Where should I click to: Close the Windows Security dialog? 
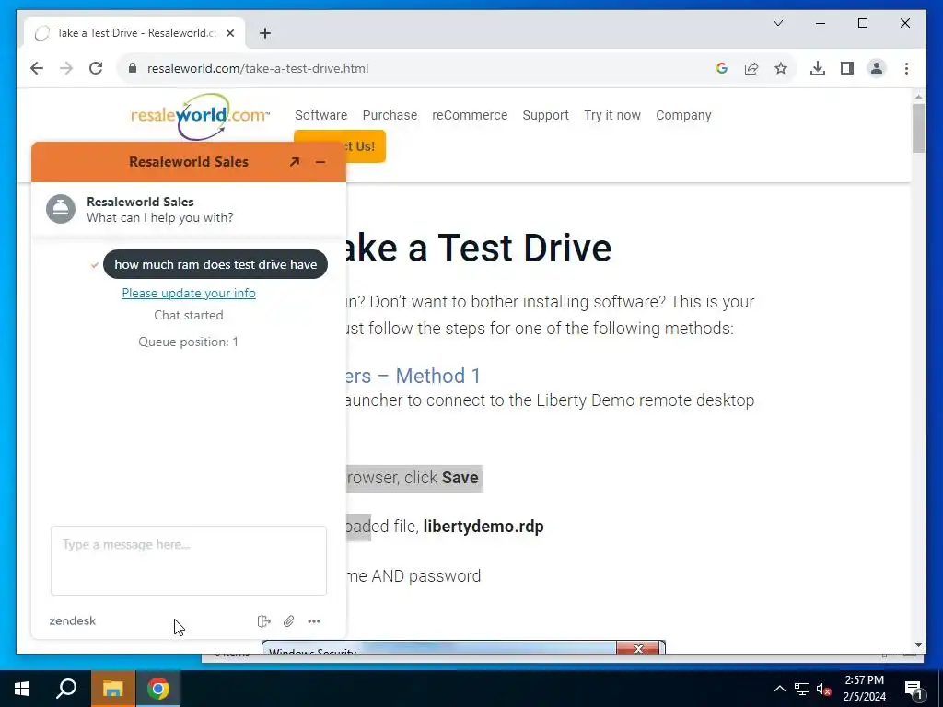(638, 648)
